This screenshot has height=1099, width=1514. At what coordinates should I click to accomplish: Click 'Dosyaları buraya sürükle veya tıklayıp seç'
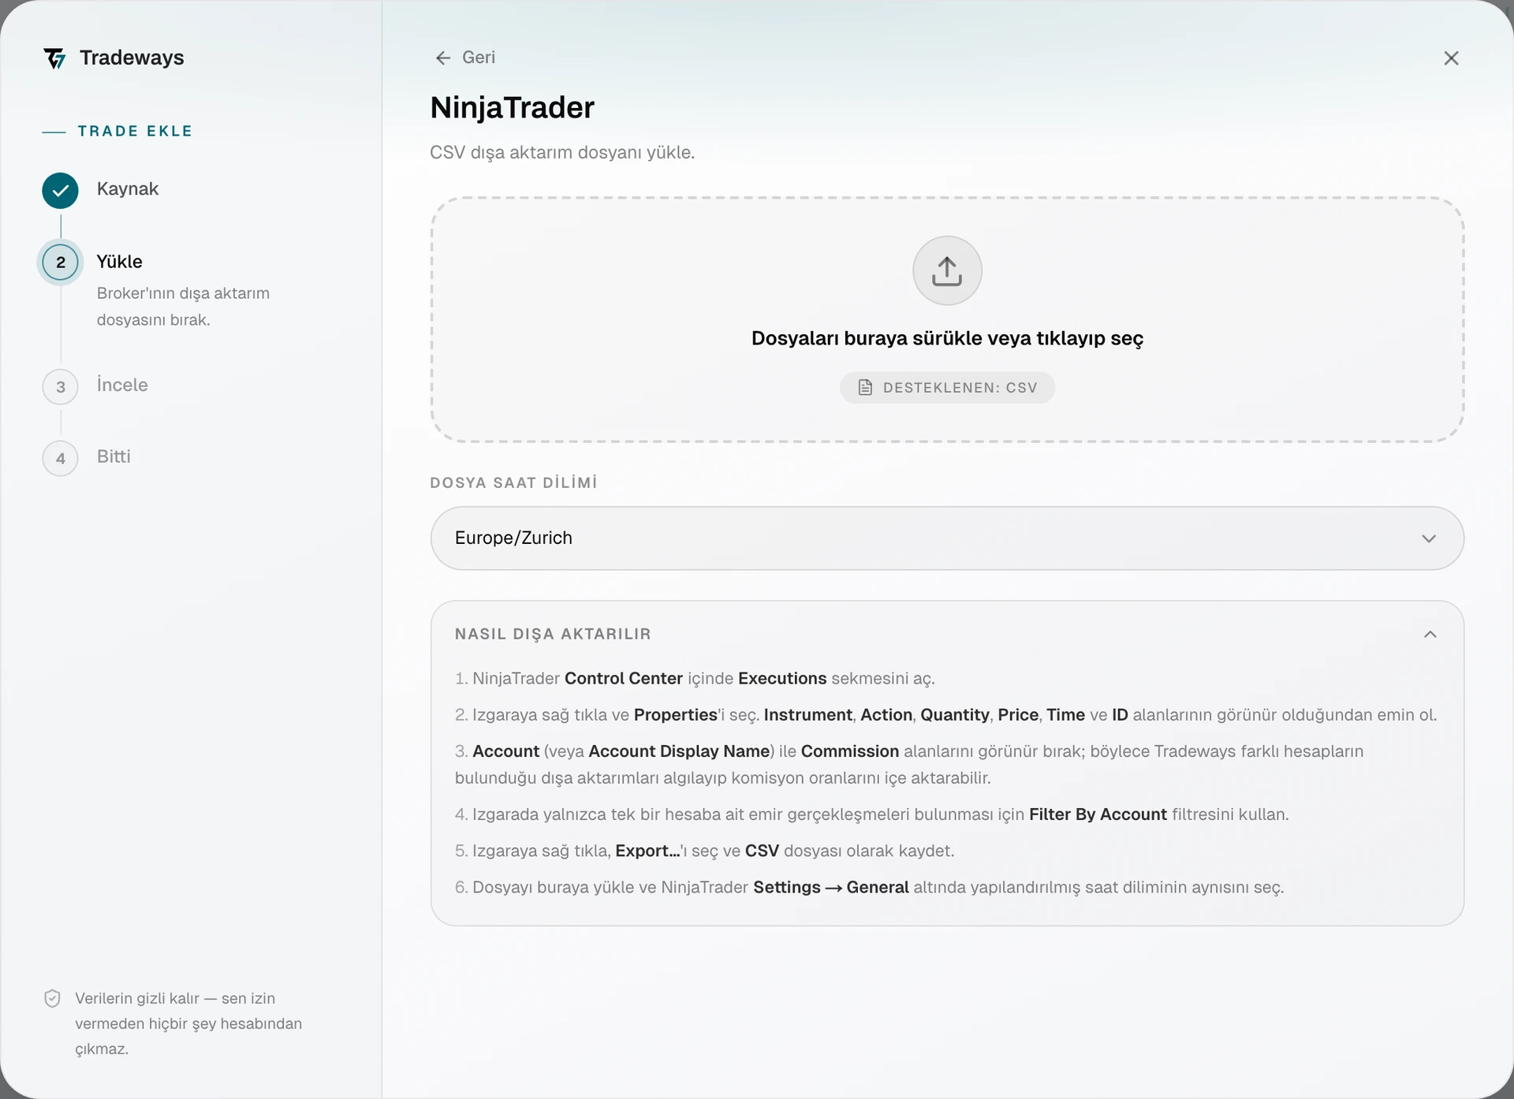click(x=947, y=338)
